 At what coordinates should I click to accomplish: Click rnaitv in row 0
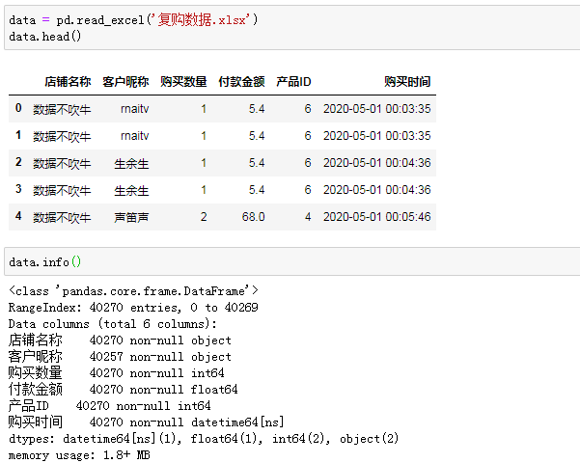coord(135,109)
